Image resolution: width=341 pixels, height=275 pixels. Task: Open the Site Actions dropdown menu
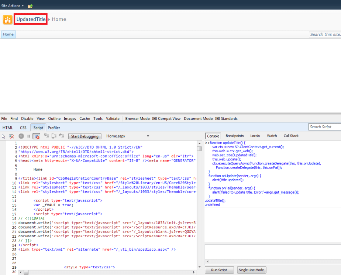click(x=12, y=6)
